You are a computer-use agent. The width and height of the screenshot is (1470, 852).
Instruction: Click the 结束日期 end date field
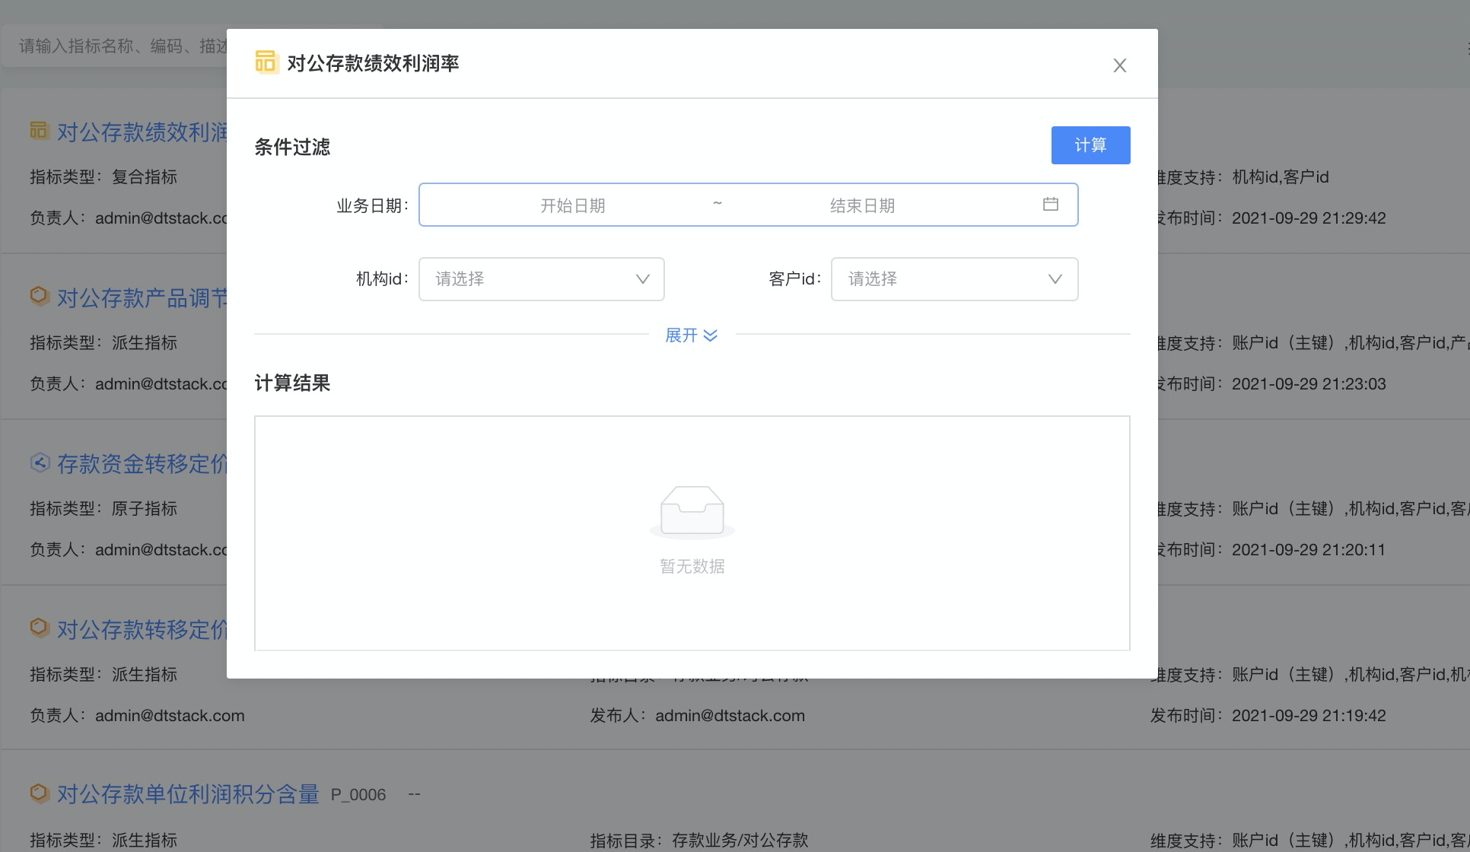point(862,205)
